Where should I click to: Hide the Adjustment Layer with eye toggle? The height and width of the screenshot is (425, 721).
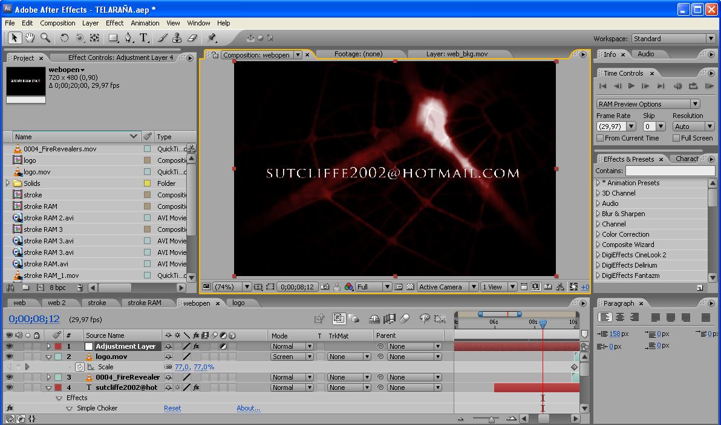click(9, 346)
